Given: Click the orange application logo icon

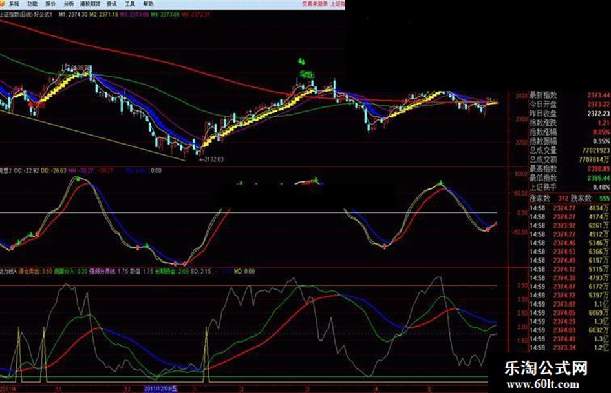Looking at the screenshot, I should pos(3,3).
